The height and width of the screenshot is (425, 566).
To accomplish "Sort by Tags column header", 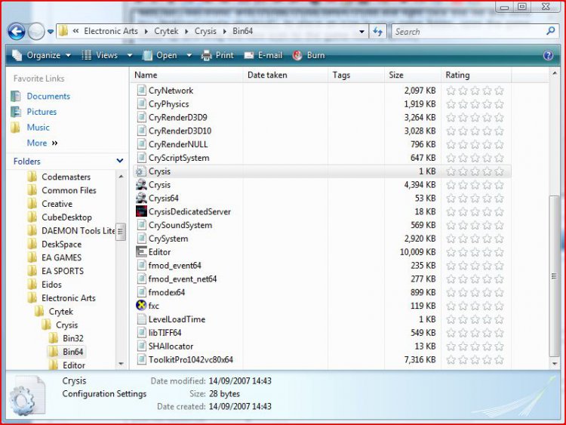I will [341, 75].
